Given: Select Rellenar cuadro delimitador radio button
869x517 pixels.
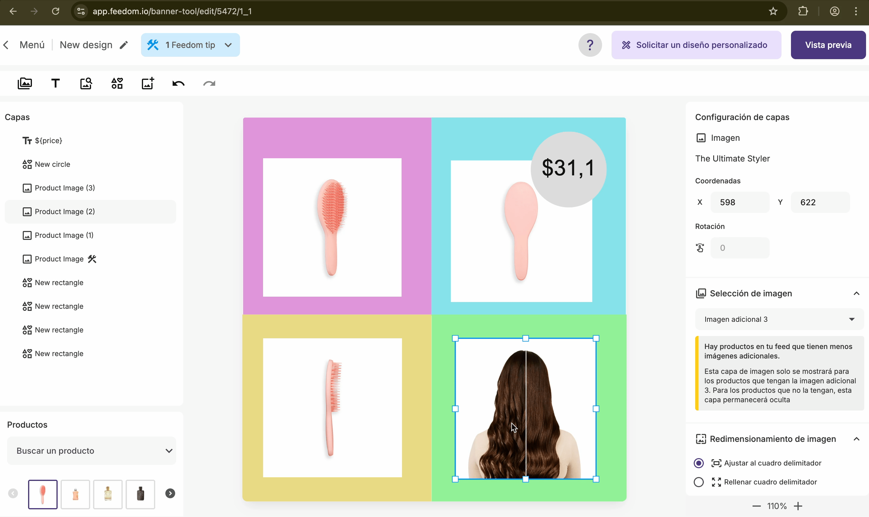Looking at the screenshot, I should pyautogui.click(x=698, y=482).
